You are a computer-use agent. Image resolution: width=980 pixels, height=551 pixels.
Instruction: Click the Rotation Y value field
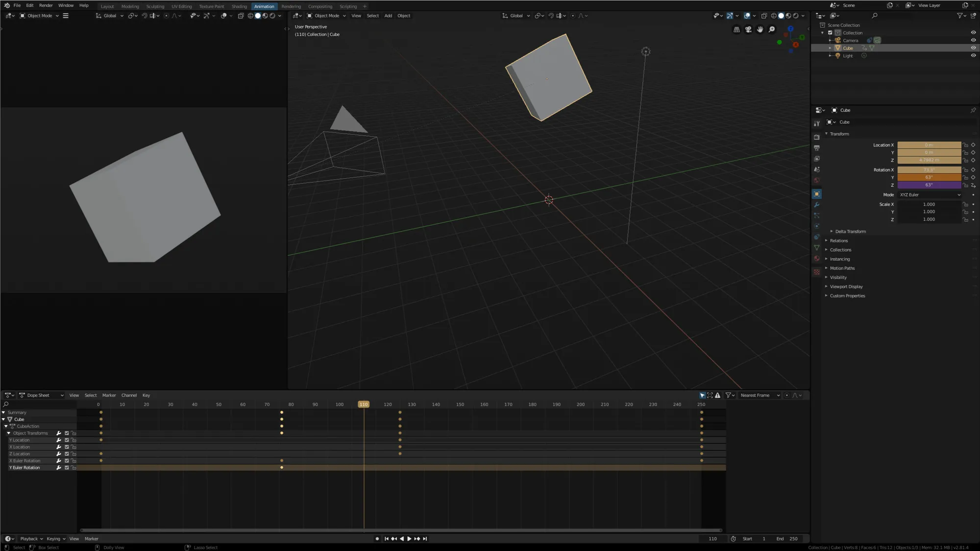pos(929,177)
